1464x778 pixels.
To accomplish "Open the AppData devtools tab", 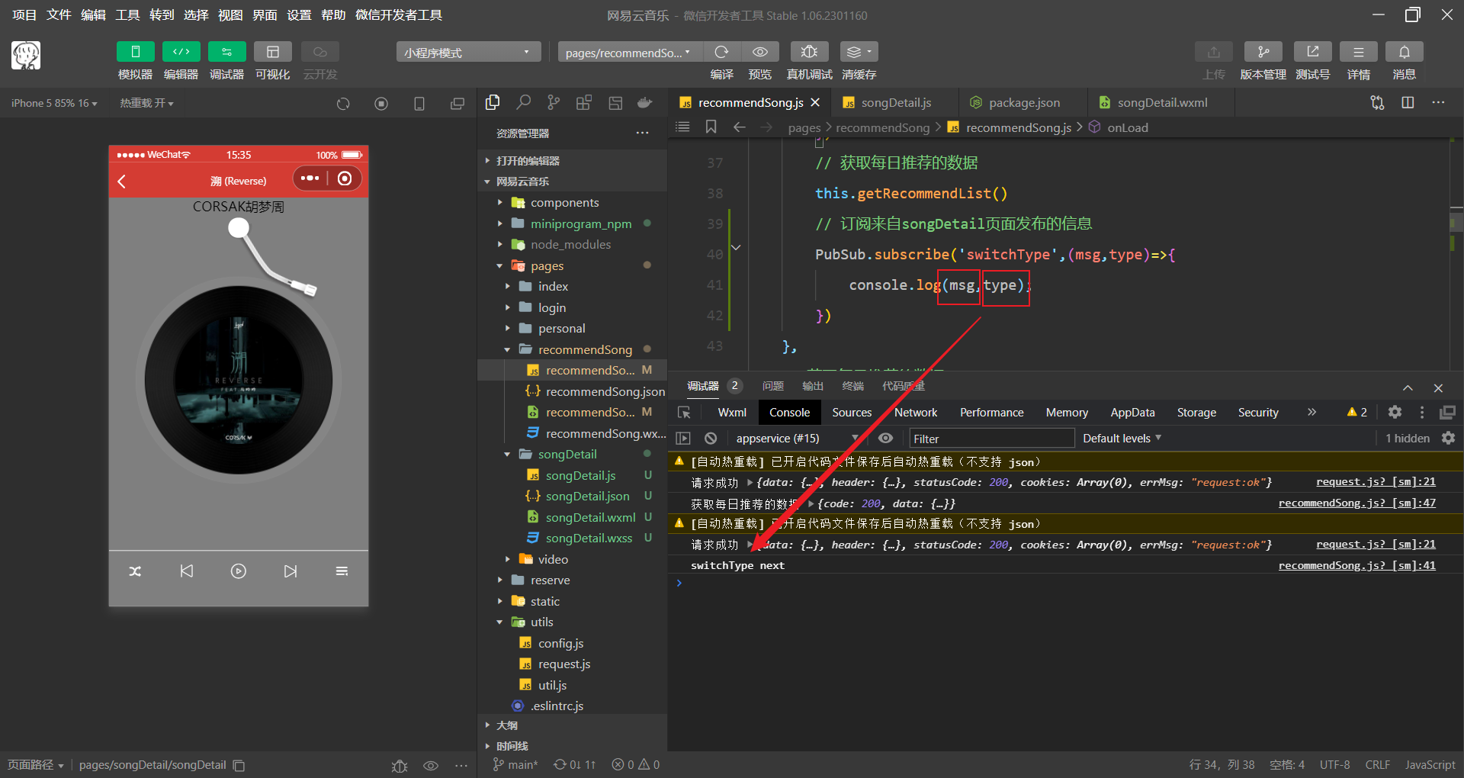I will 1132,412.
